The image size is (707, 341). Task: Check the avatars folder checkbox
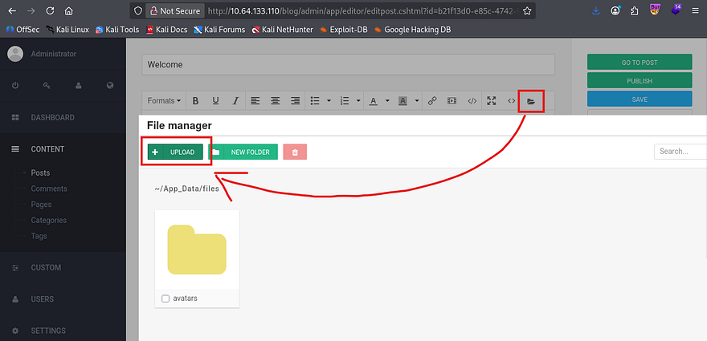point(166,298)
